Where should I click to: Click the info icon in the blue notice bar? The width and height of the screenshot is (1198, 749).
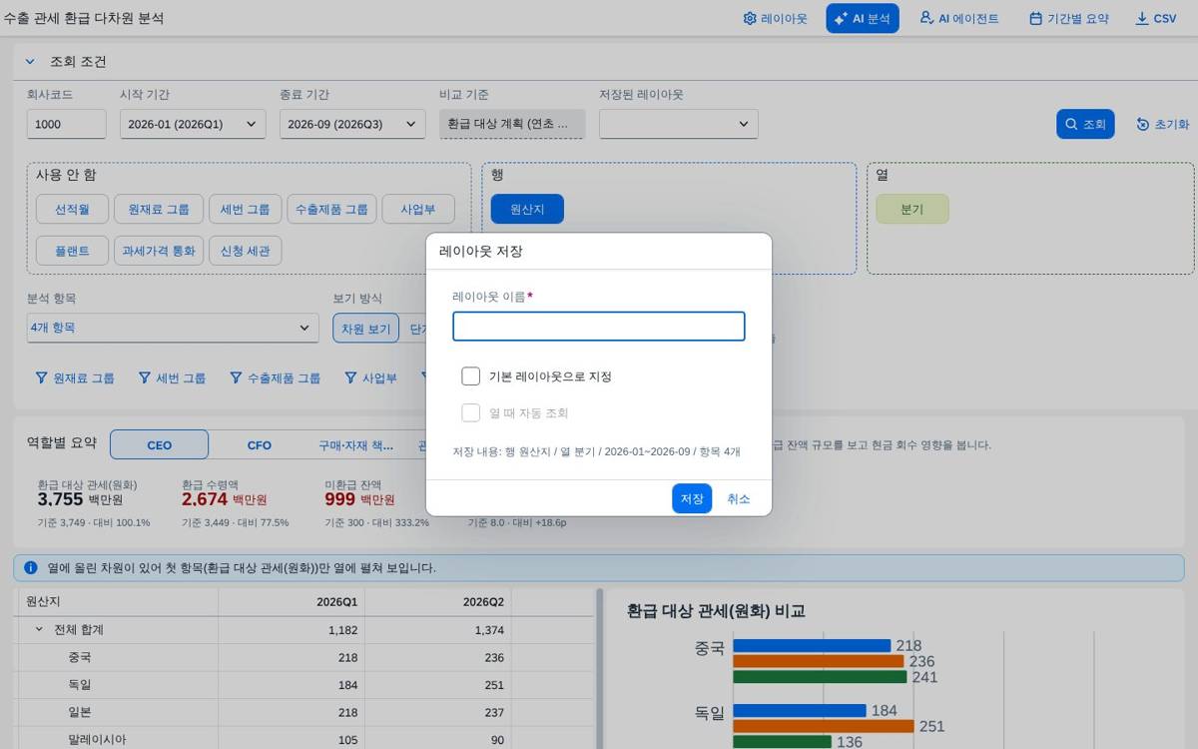click(x=31, y=567)
